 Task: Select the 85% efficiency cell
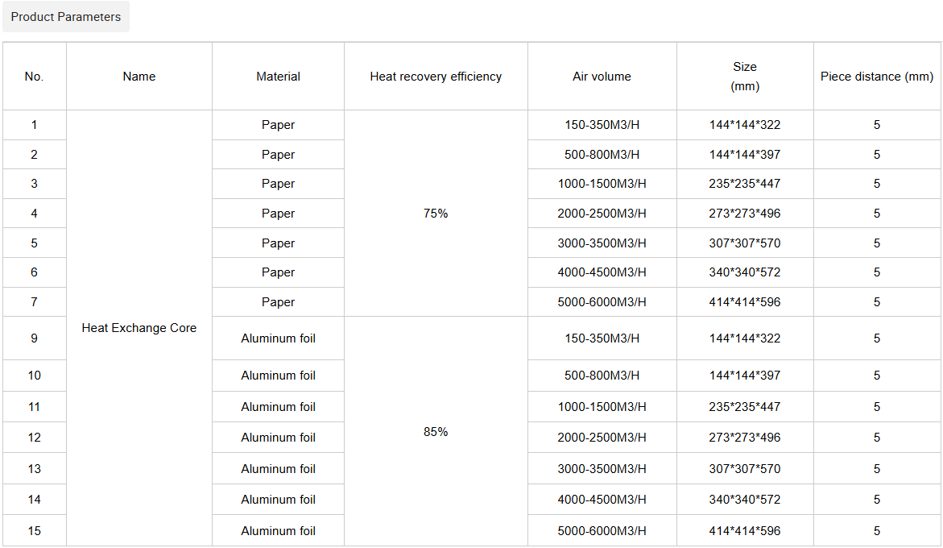click(436, 432)
